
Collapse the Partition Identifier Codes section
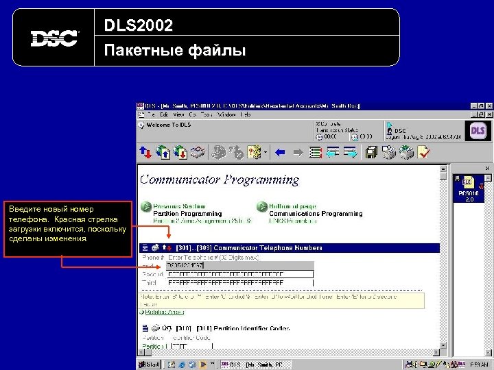[145, 328]
